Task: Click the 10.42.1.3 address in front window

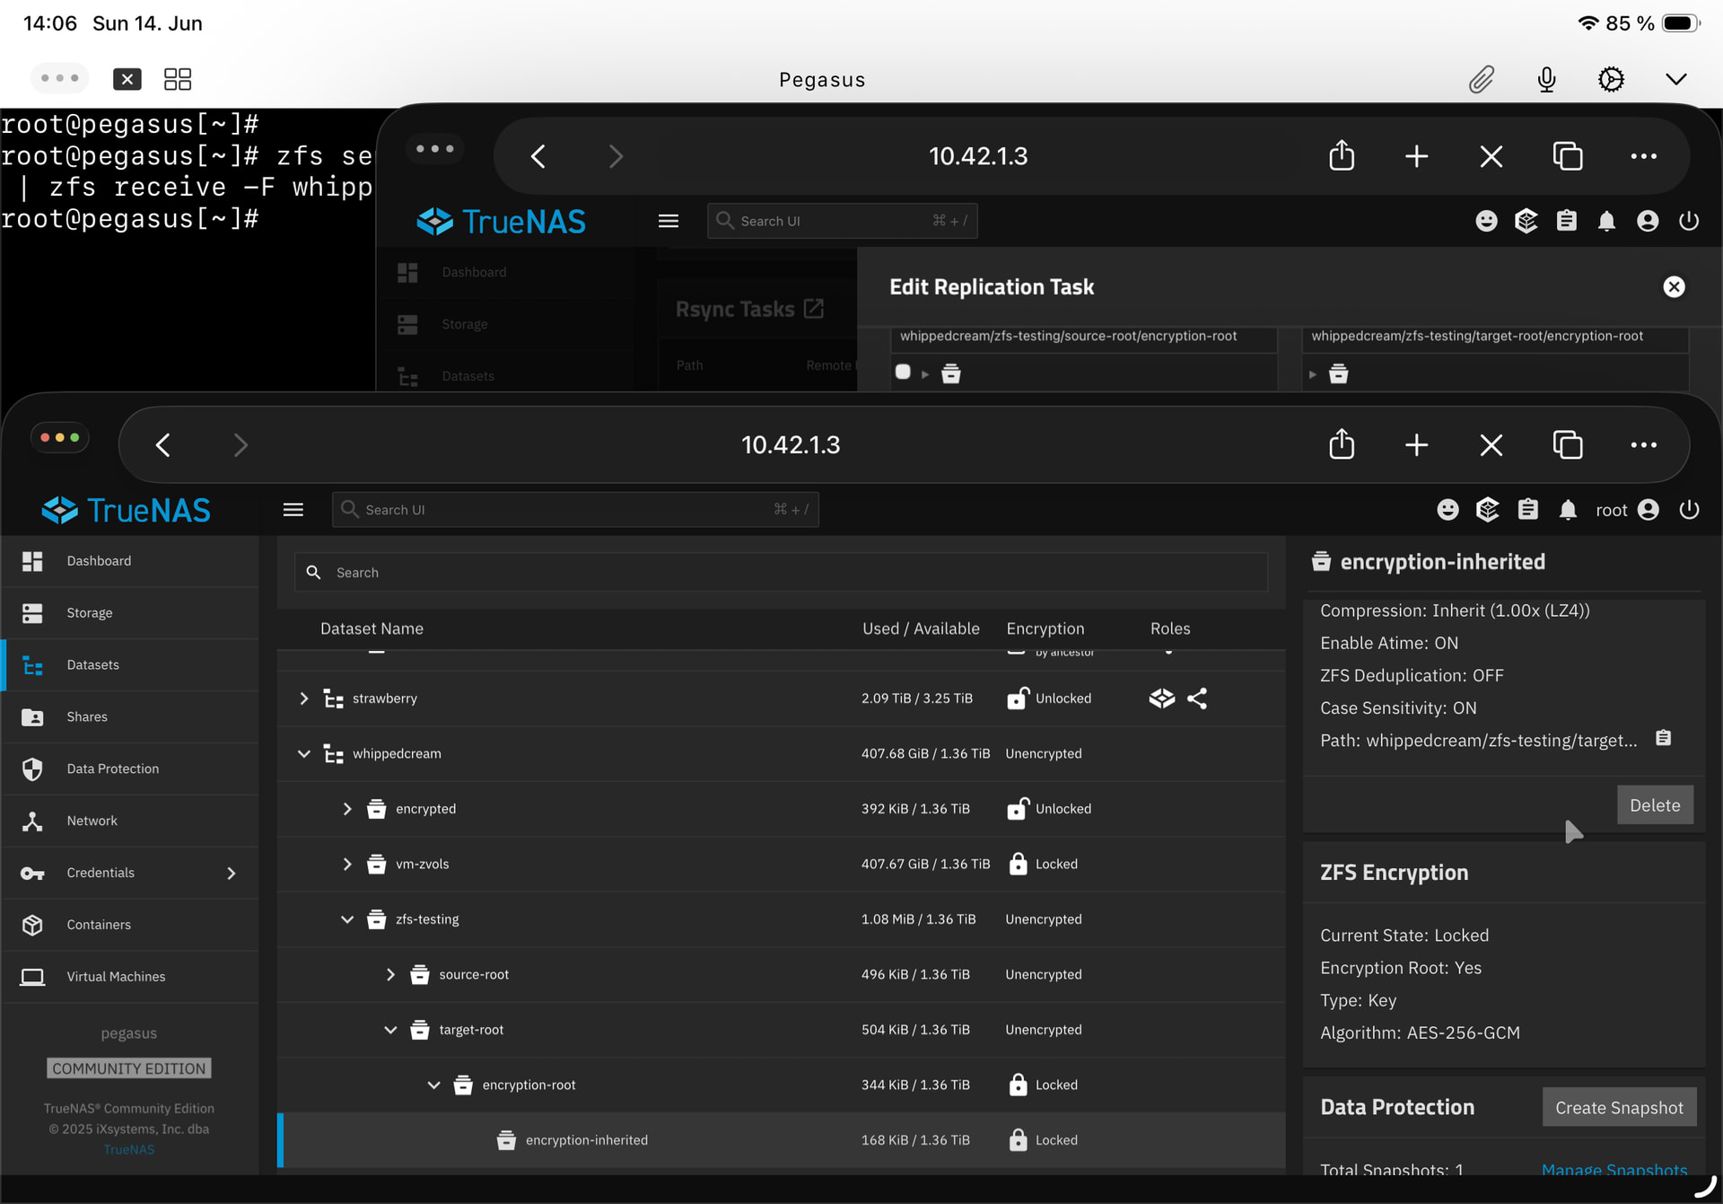Action: pos(791,445)
